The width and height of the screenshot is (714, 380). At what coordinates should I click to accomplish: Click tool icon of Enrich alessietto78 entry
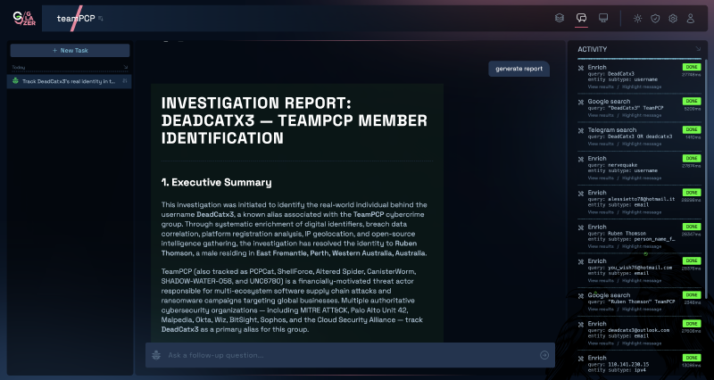click(581, 194)
